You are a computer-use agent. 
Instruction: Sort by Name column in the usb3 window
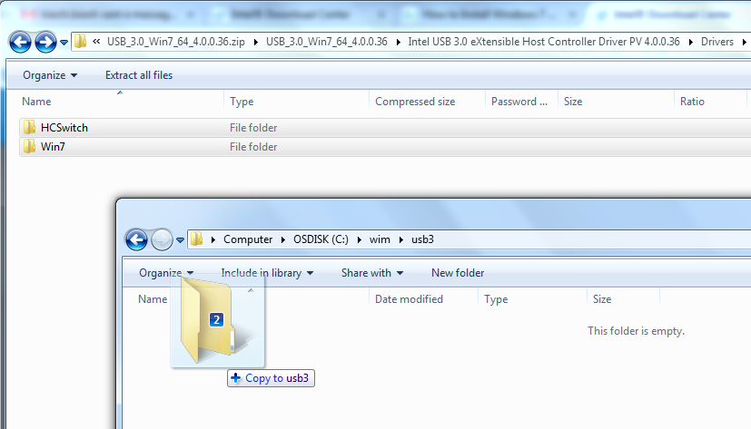coord(153,299)
